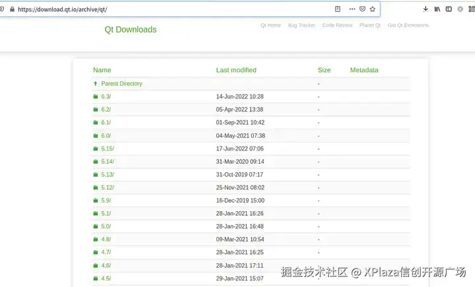Click folder icon next to 4.7/
Viewport: 475px width, 287px height.
[x=96, y=252]
